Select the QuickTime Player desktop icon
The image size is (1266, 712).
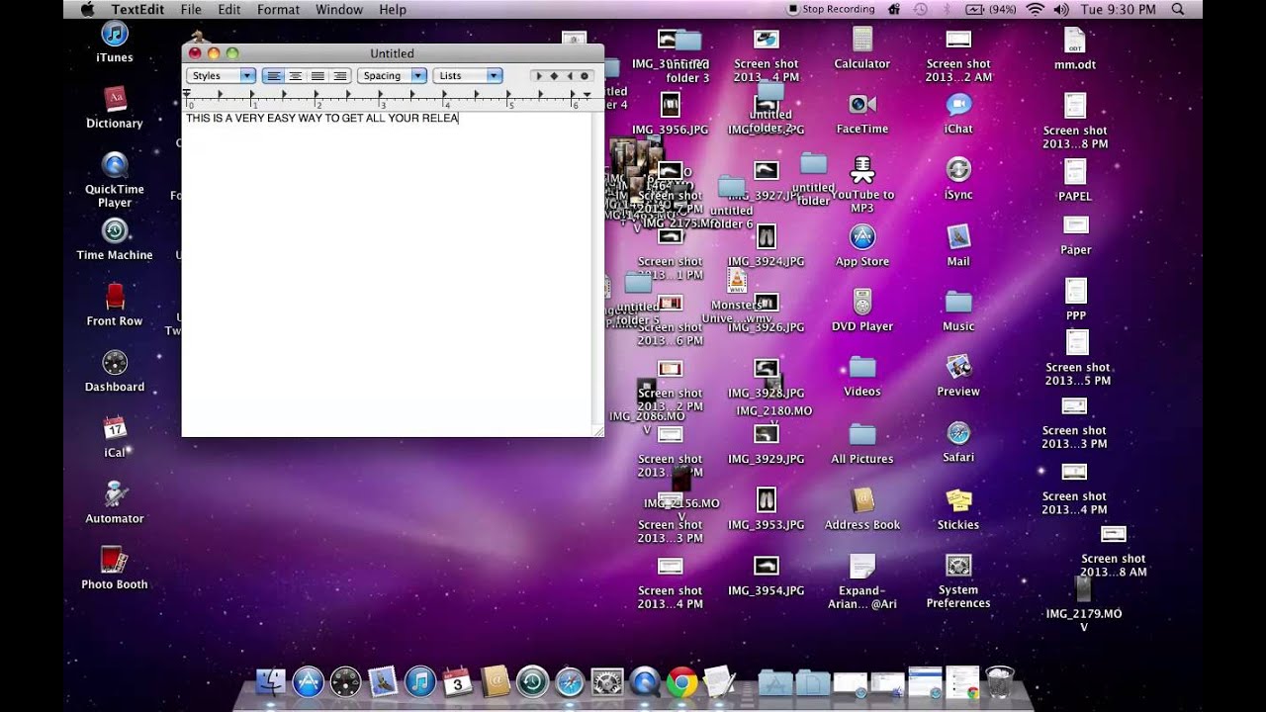(x=115, y=180)
